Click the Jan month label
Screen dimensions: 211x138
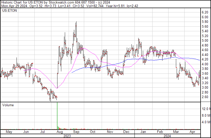click(x=143, y=132)
